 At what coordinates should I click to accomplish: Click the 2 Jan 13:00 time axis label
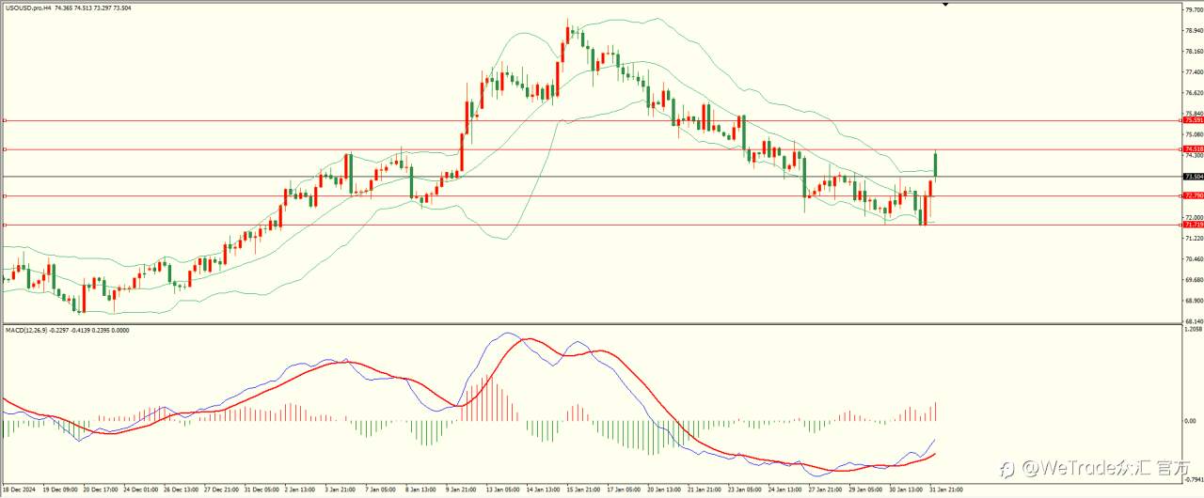(x=301, y=490)
